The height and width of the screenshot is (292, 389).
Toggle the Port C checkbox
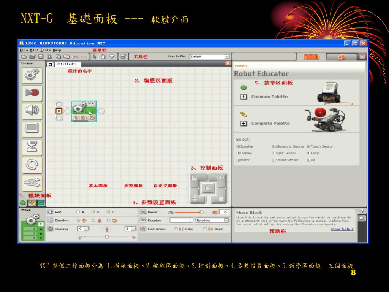point(108,212)
